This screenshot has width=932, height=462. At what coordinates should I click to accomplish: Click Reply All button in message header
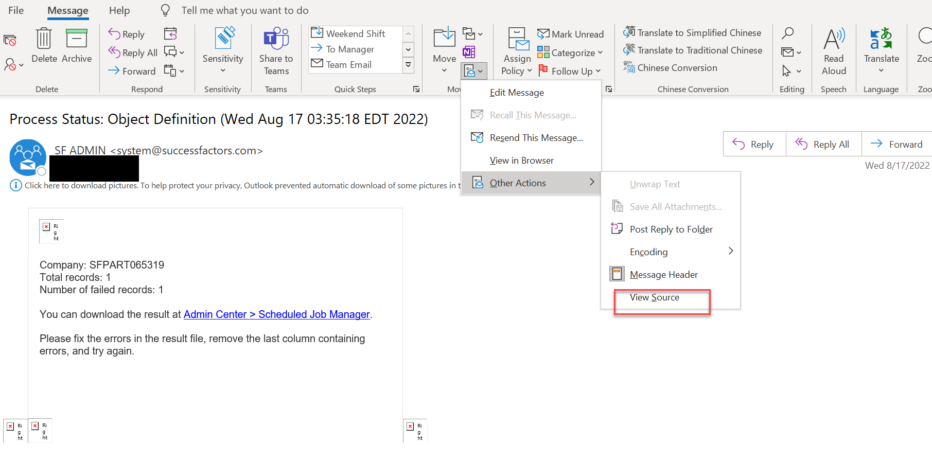click(x=823, y=145)
